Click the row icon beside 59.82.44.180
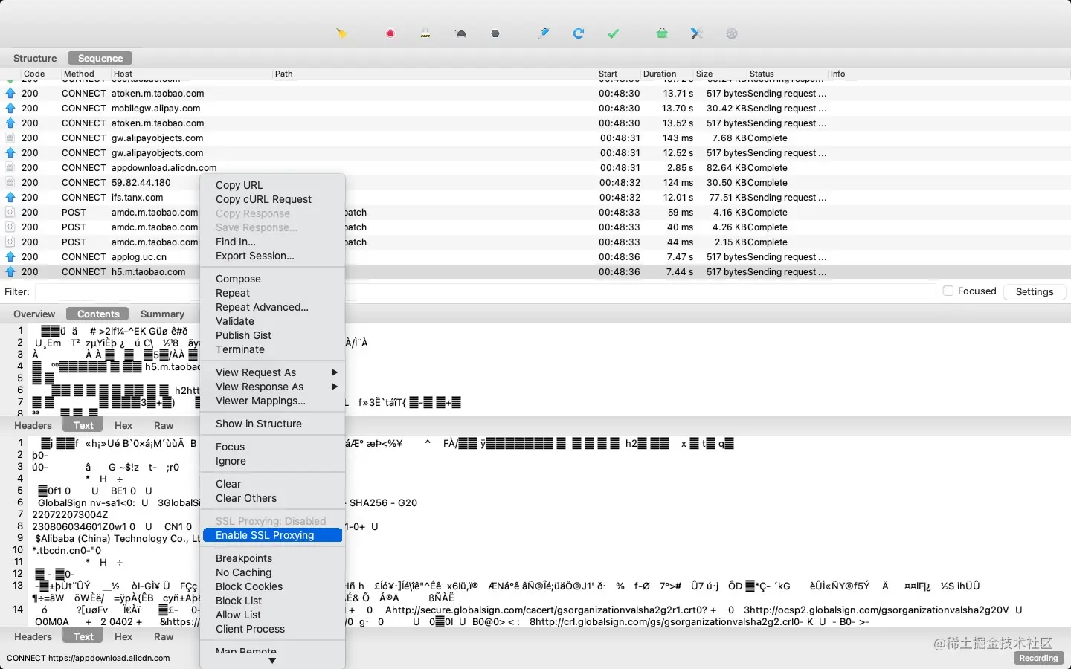 tap(10, 183)
